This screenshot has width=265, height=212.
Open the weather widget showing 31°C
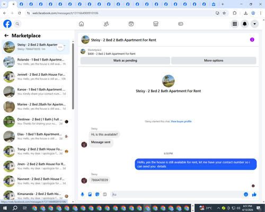[x=206, y=208]
